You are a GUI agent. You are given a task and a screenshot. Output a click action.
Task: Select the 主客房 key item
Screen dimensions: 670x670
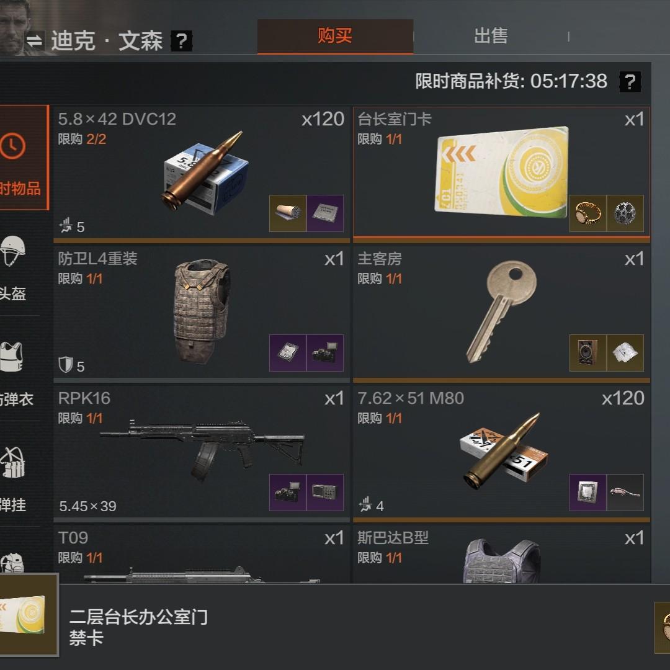pos(502,314)
